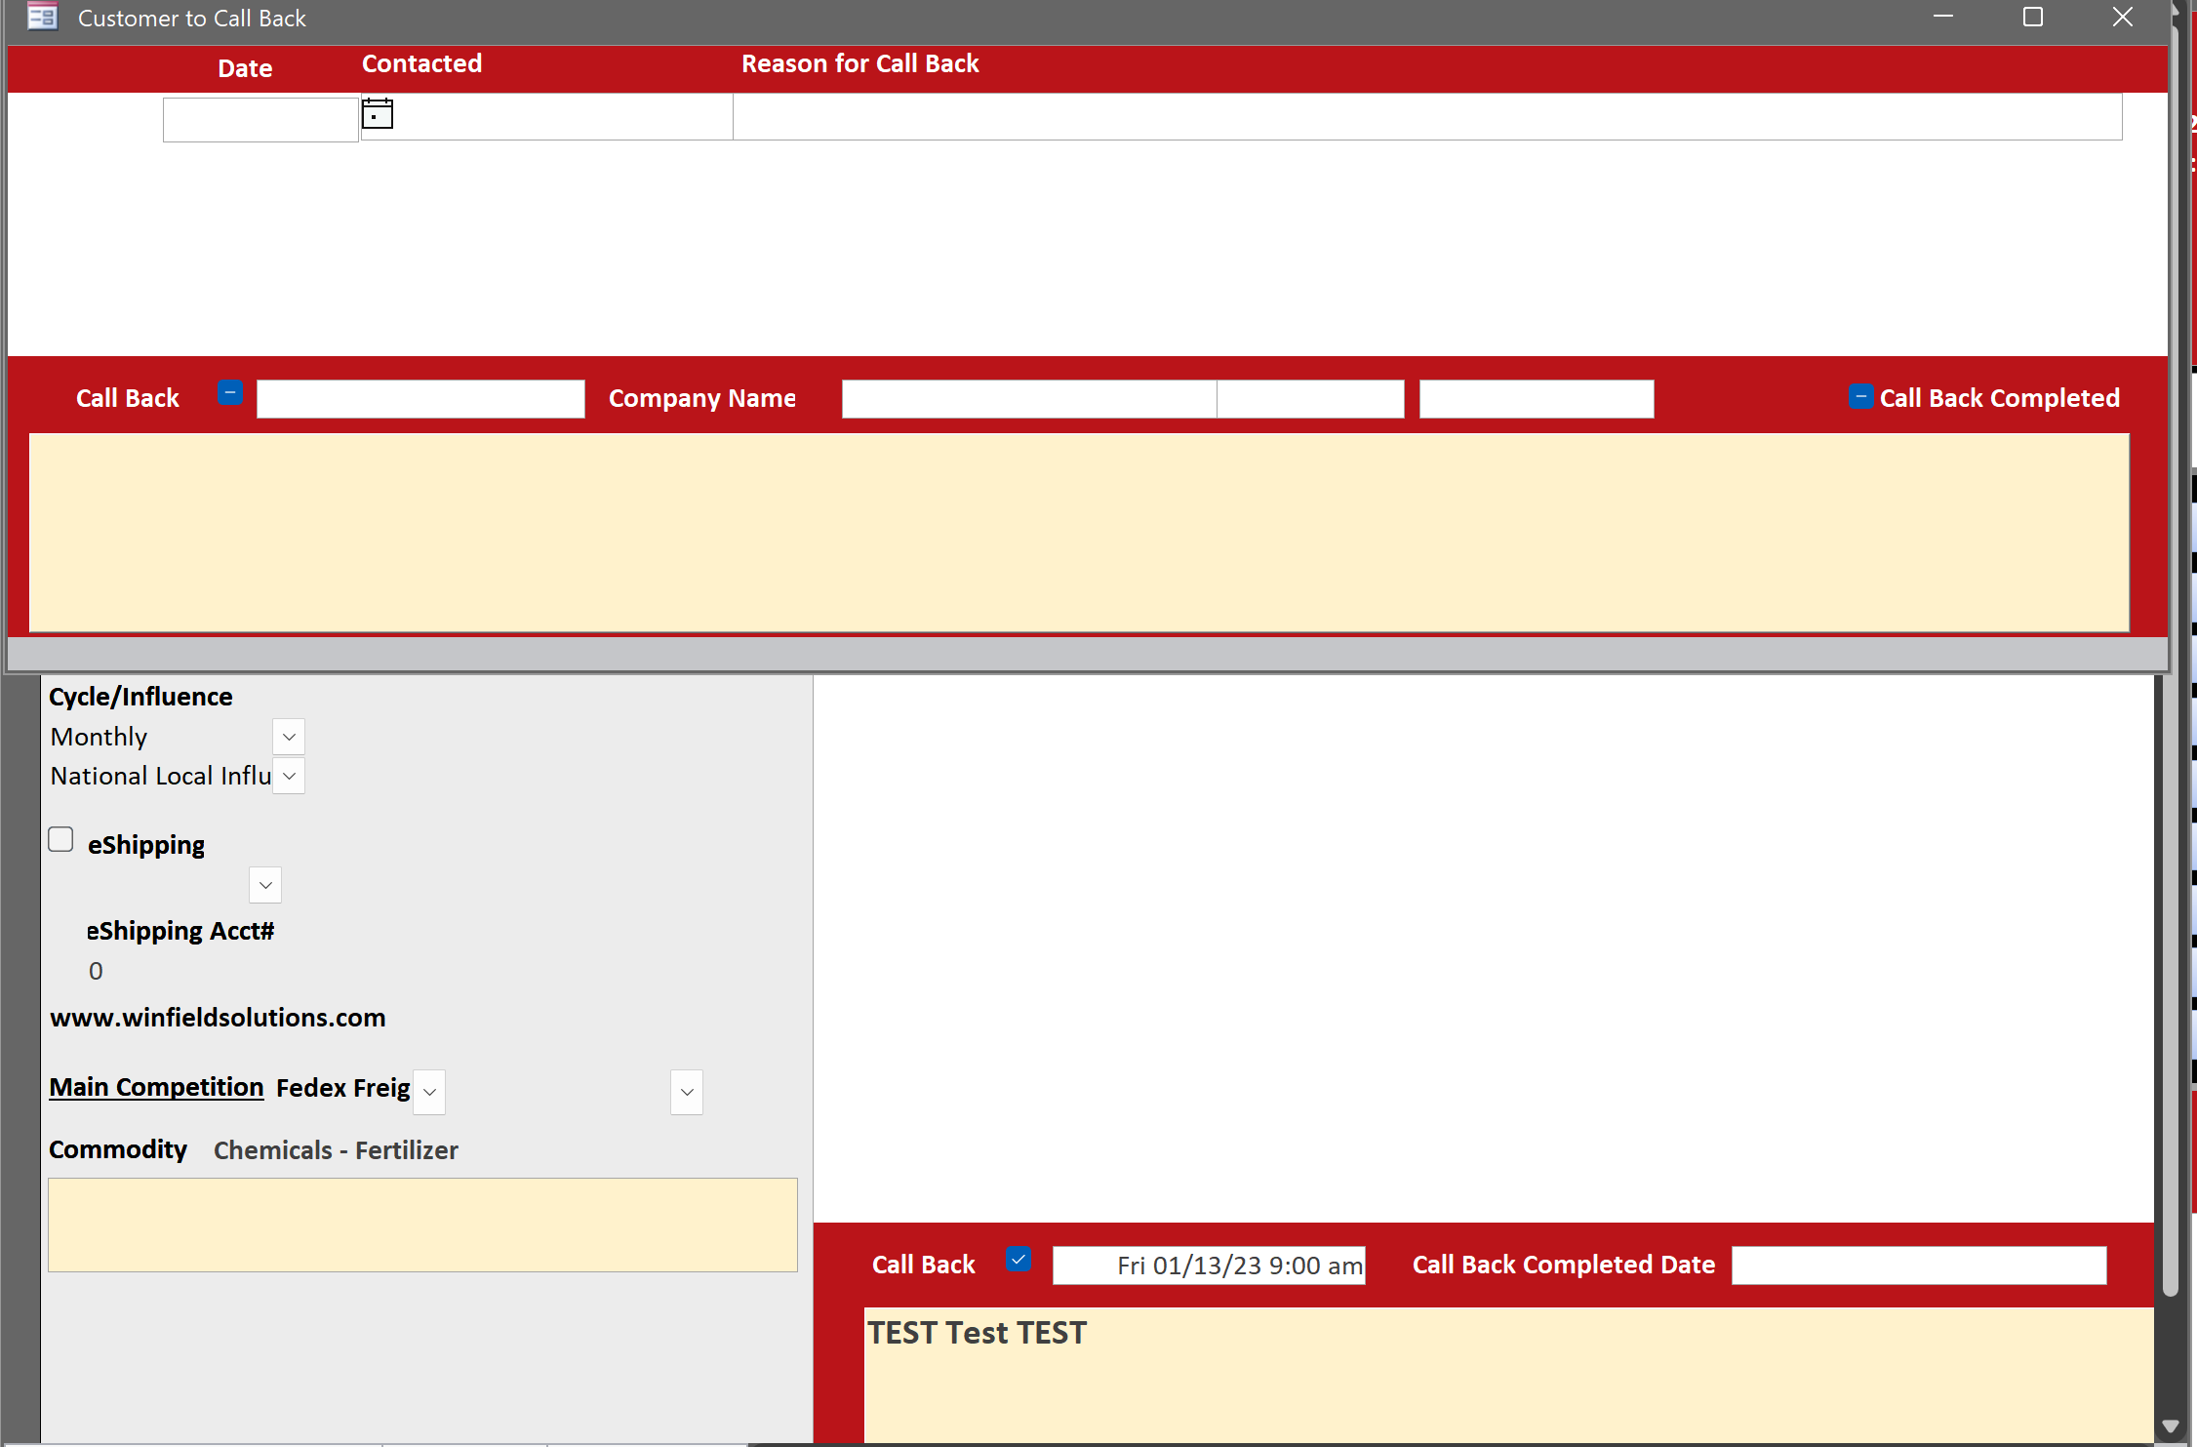Uncheck the bottom Call Back checkbox

(1019, 1260)
